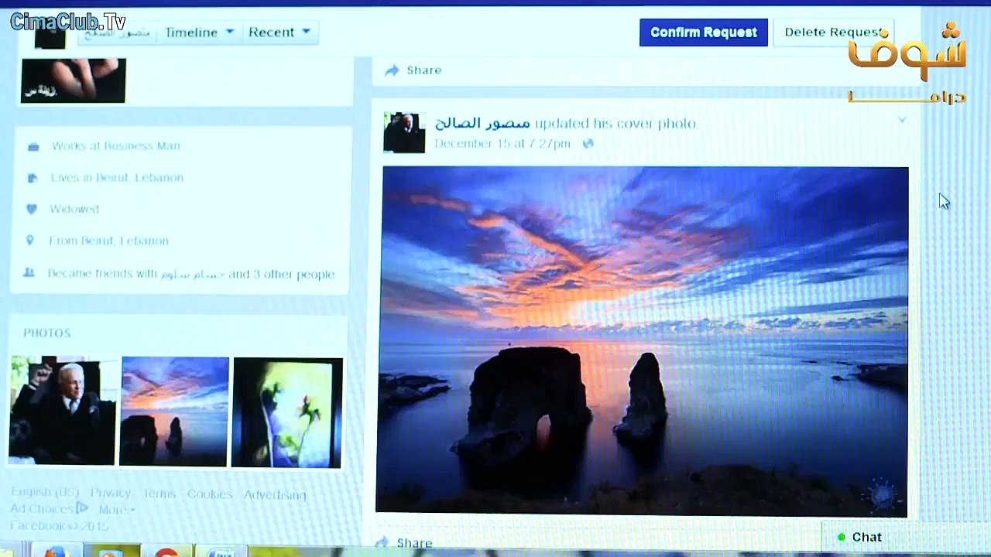The height and width of the screenshot is (557, 991).
Task: Open the sunset photo thumbnail in Photos
Action: click(x=174, y=412)
